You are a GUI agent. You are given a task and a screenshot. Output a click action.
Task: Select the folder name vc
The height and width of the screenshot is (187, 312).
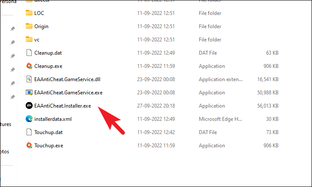point(37,40)
